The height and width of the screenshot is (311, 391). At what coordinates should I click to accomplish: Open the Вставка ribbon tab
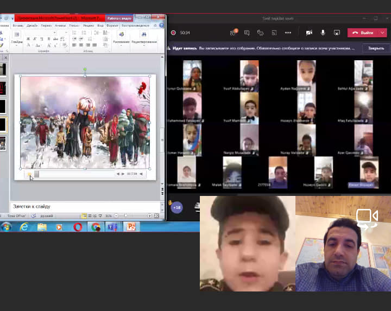point(18,26)
